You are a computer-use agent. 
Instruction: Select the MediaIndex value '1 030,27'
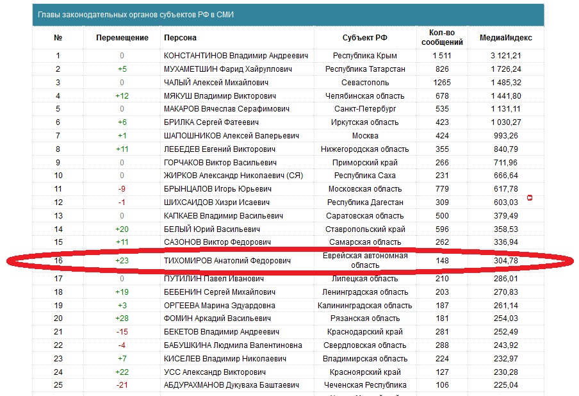tap(506, 122)
